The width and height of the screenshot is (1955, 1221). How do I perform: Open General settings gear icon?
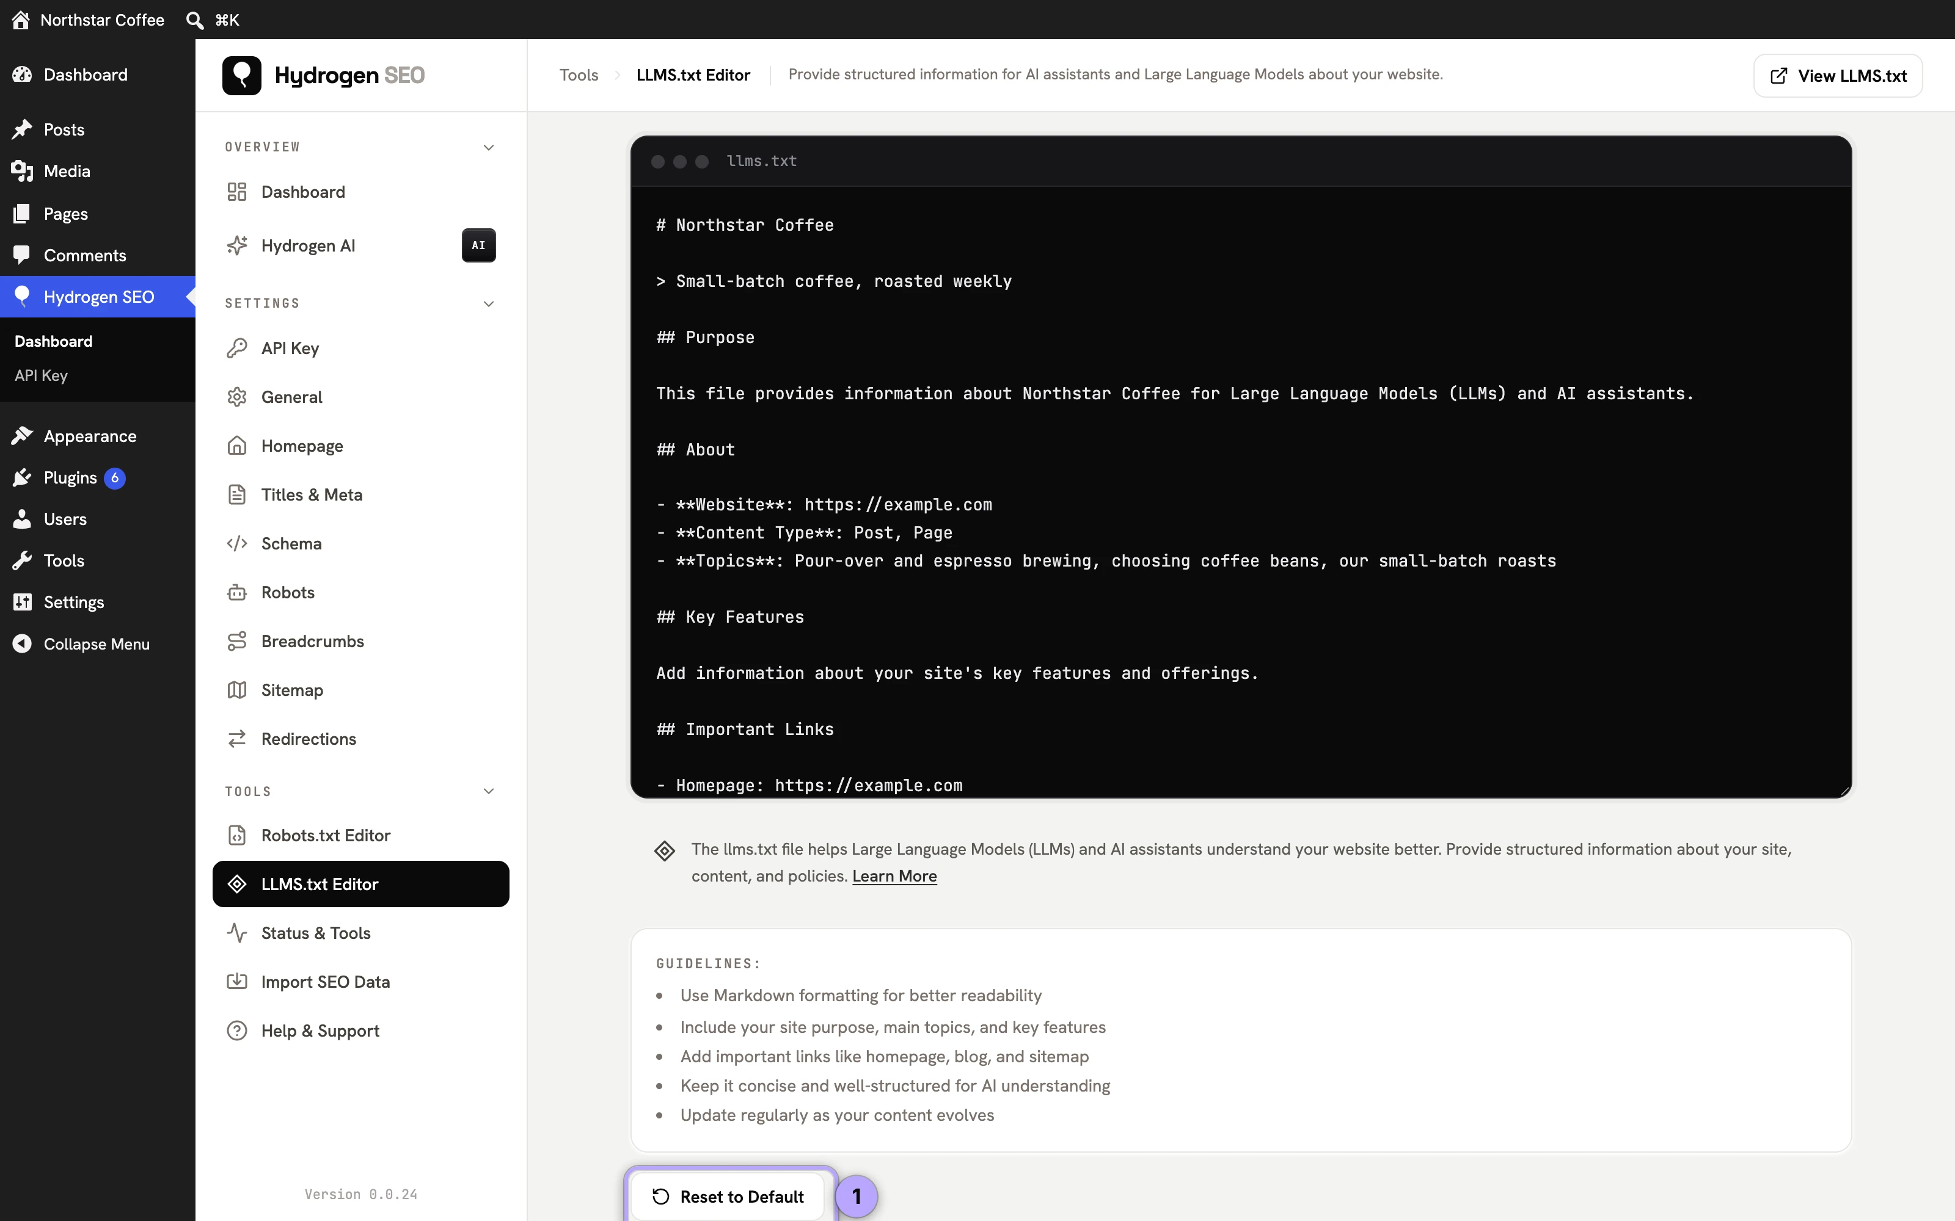236,397
